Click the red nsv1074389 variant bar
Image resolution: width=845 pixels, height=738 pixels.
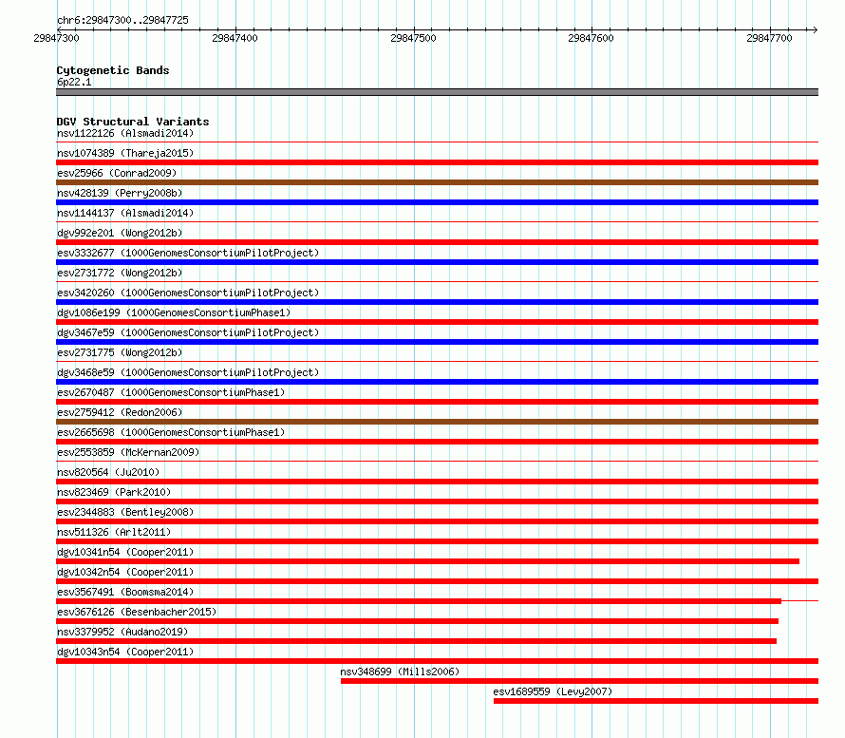point(437,162)
